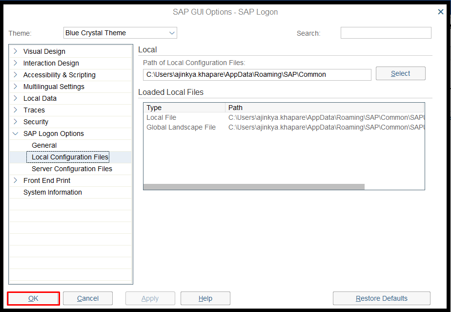The image size is (451, 312).
Task: Click the OK button
Action: (33, 298)
